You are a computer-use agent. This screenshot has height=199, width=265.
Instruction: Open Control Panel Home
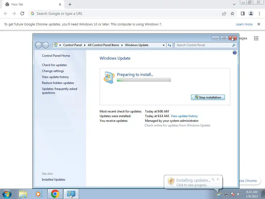point(56,56)
